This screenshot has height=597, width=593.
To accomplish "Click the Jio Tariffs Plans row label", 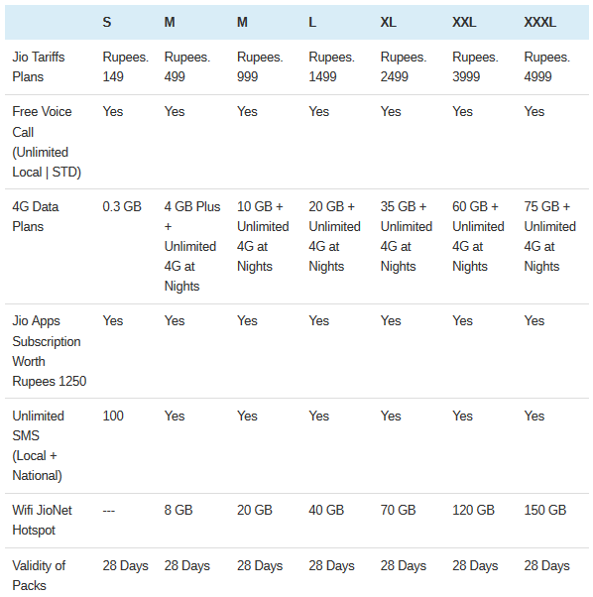I will (x=39, y=66).
